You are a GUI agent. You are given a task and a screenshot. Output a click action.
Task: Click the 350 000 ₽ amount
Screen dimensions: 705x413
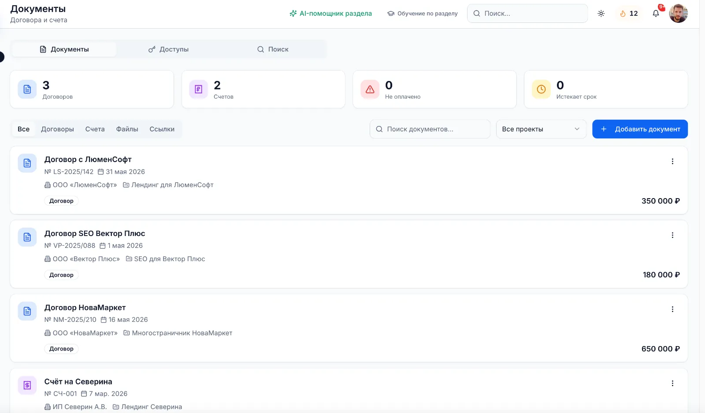pyautogui.click(x=660, y=201)
